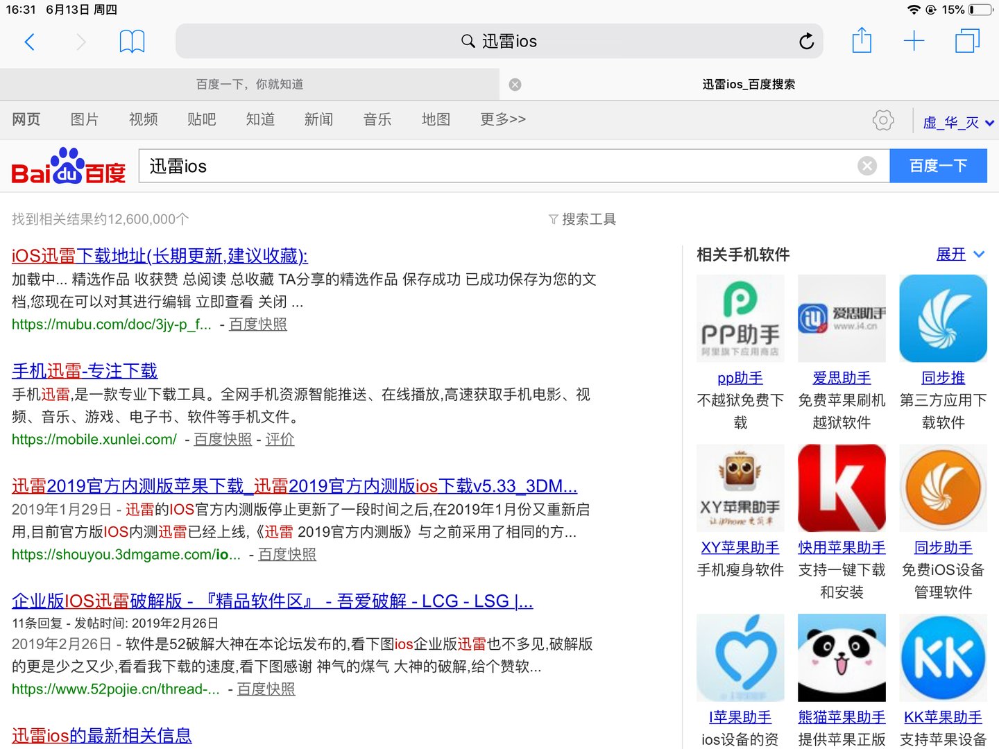Click the 同步推 app icon
Viewport: 999px width, 749px height.
pos(942,318)
